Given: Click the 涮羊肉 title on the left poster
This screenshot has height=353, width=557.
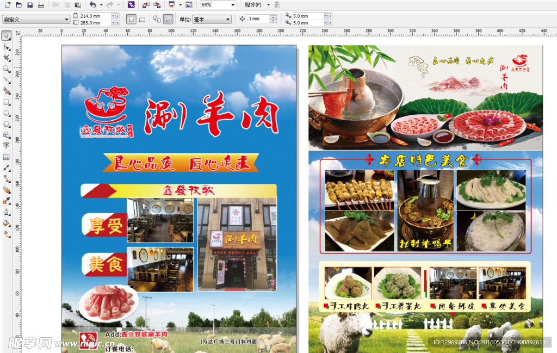Looking at the screenshot, I should pos(212,114).
